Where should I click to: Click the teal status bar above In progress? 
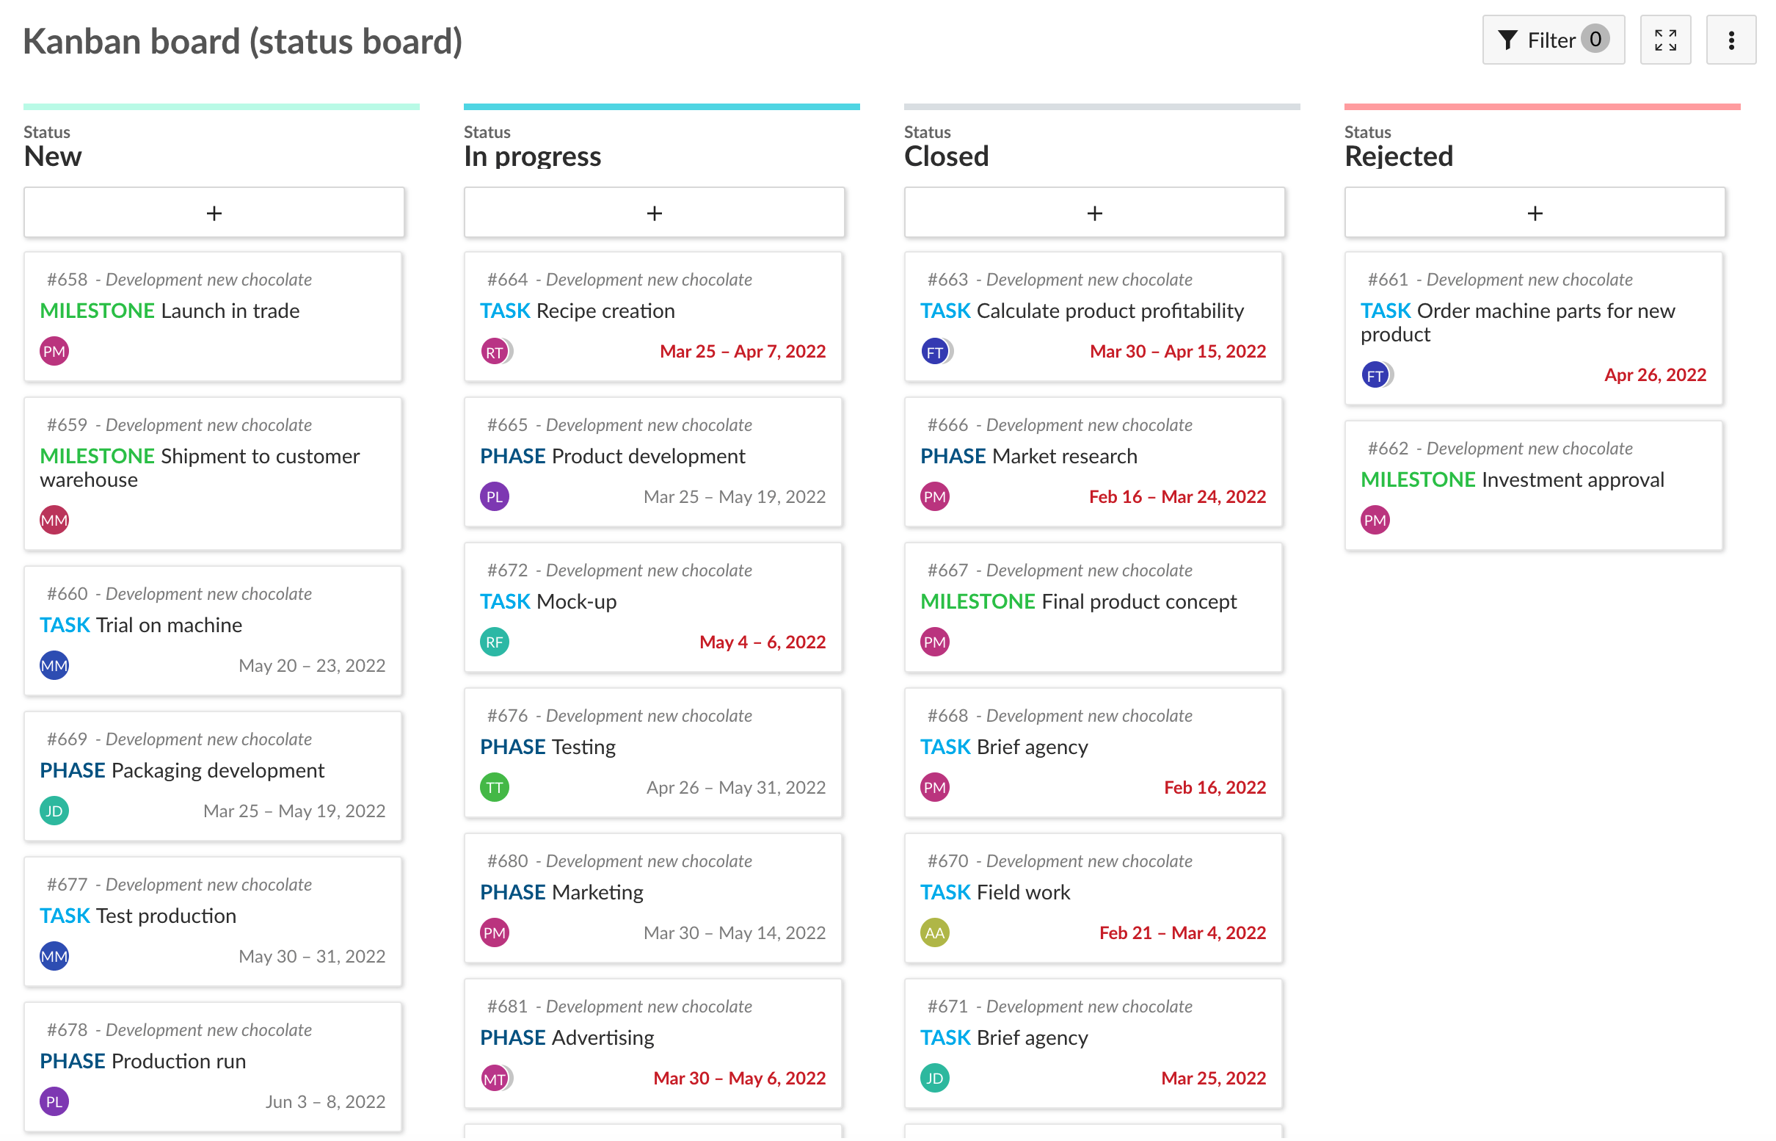661,106
